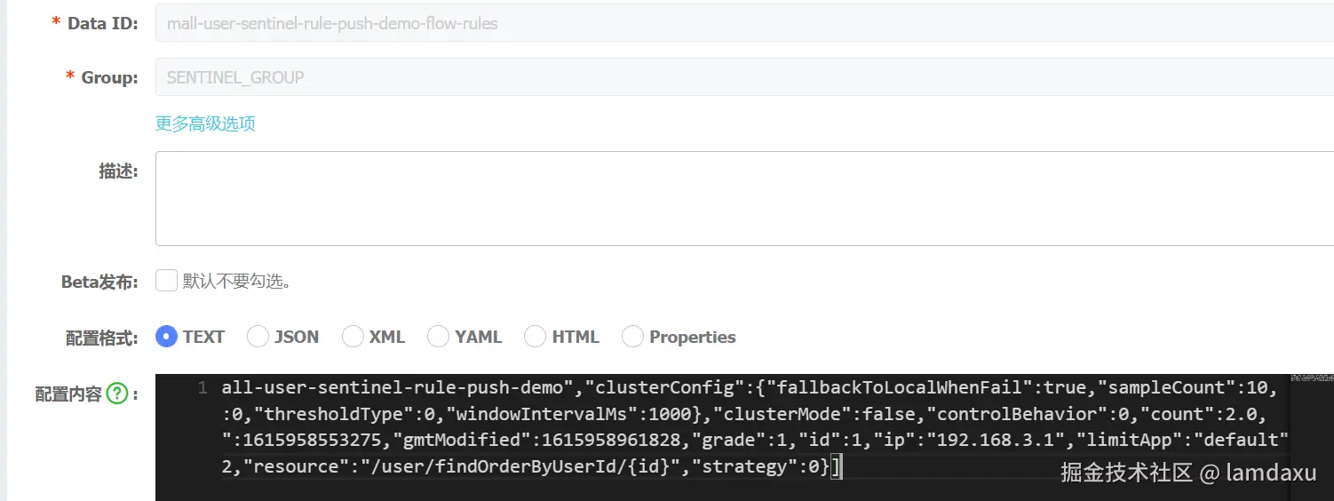This screenshot has height=501, width=1334.
Task: Tick the Beta发布 checkbox
Action: (x=166, y=282)
